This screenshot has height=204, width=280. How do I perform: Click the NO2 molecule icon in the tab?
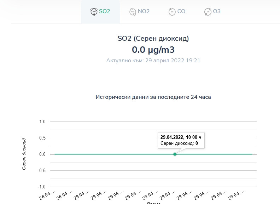[x=133, y=12]
